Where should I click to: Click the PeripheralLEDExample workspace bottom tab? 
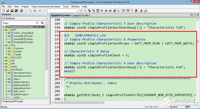pyautogui.click(x=13, y=101)
